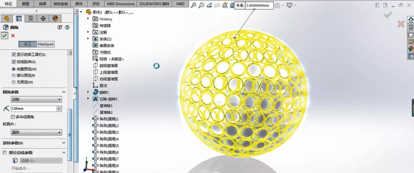414x173 pixels.
Task: Click the property panel scrollbar up arrow
Action: [x=70, y=53]
